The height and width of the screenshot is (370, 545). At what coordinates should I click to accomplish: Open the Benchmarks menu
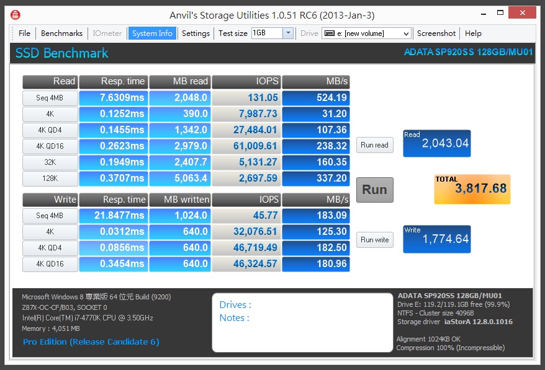(61, 33)
